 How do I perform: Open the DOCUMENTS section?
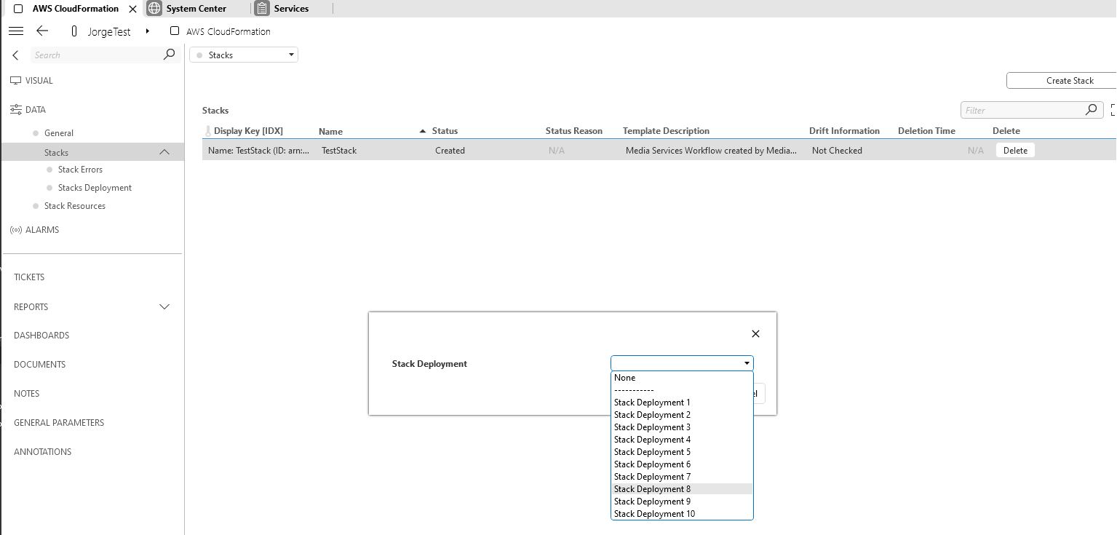pos(39,365)
